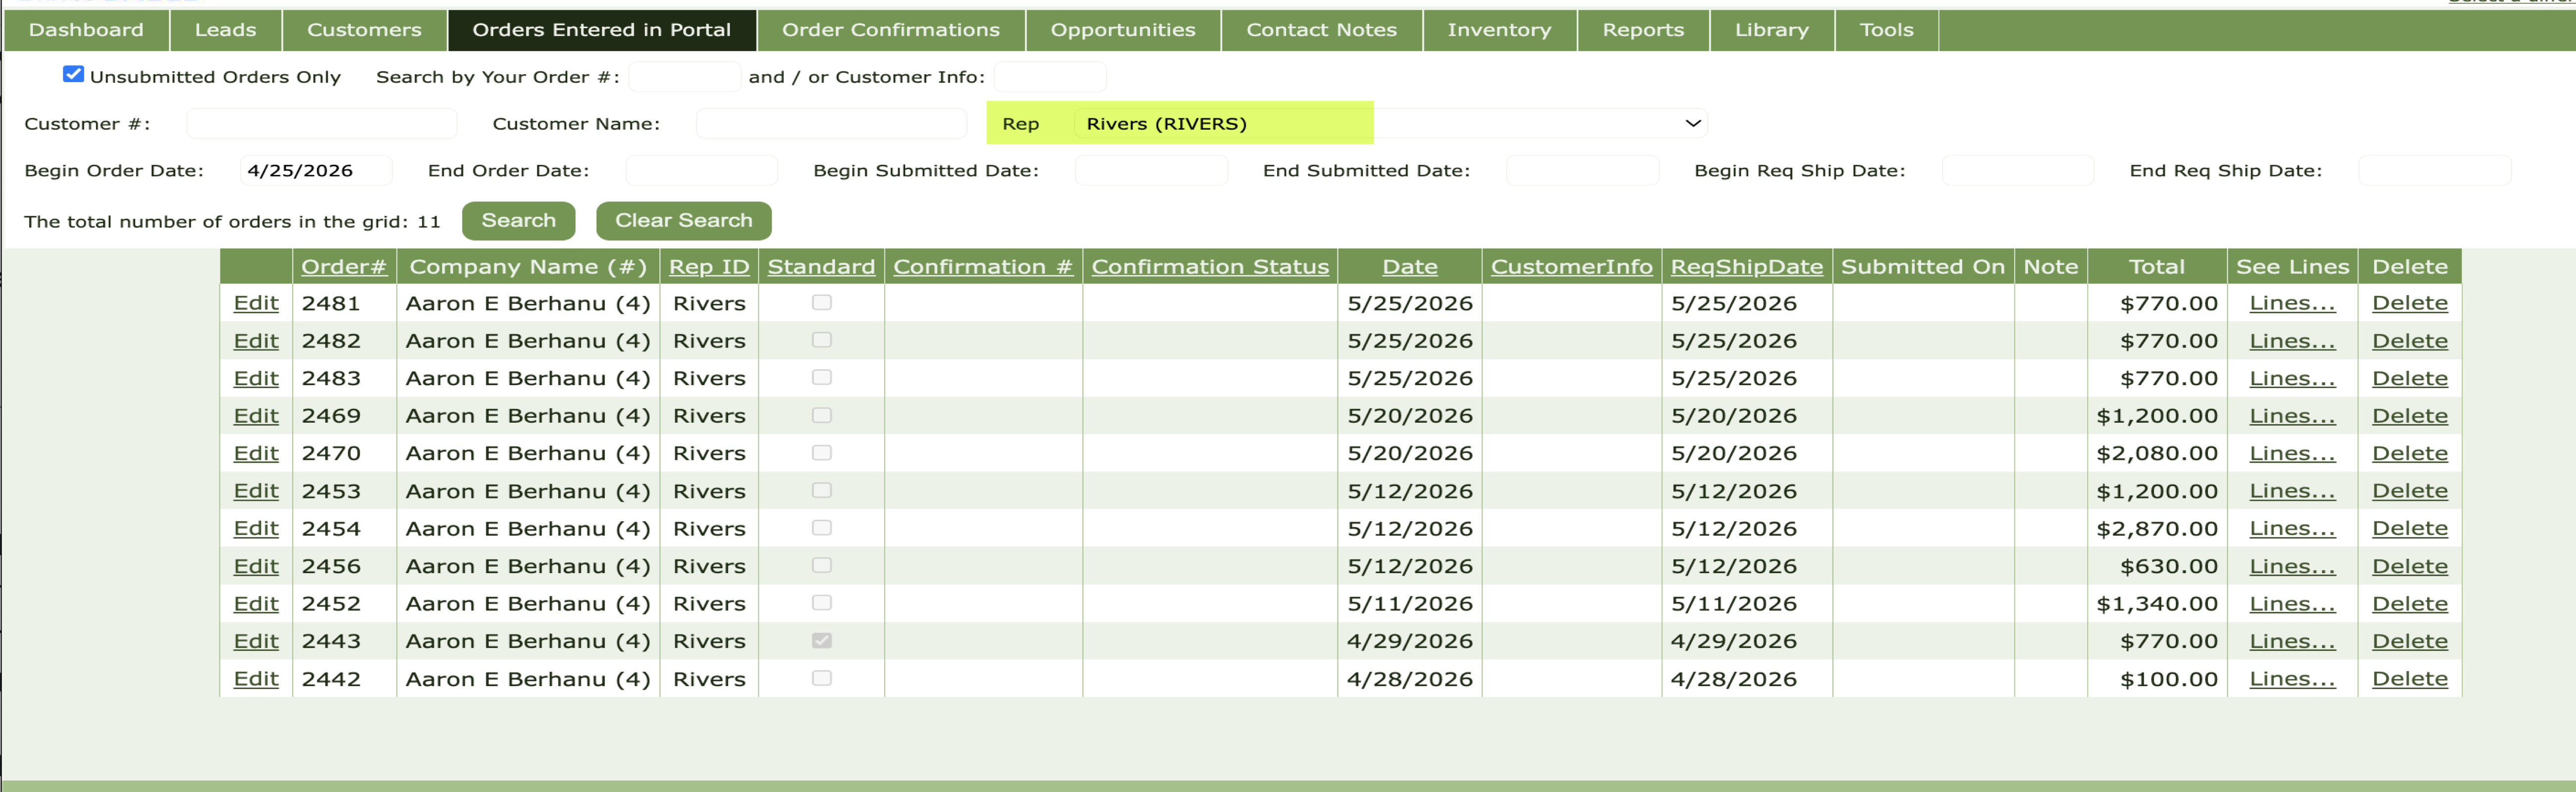This screenshot has width=2576, height=792.
Task: Go to the Library tab
Action: coord(1771,30)
